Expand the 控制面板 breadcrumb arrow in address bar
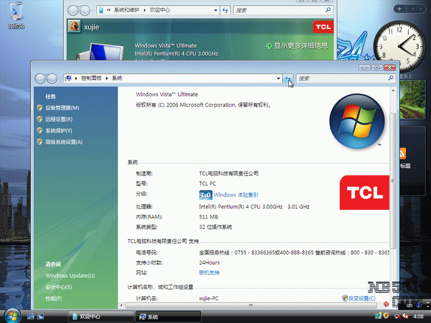 108,79
